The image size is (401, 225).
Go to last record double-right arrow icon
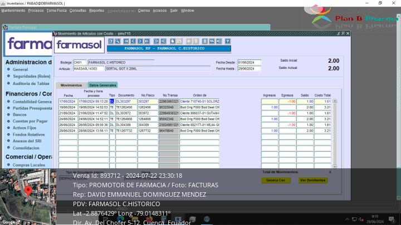point(147,41)
